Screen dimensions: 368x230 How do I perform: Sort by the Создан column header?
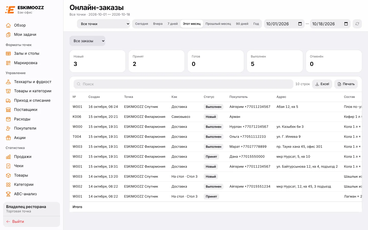tap(94, 97)
